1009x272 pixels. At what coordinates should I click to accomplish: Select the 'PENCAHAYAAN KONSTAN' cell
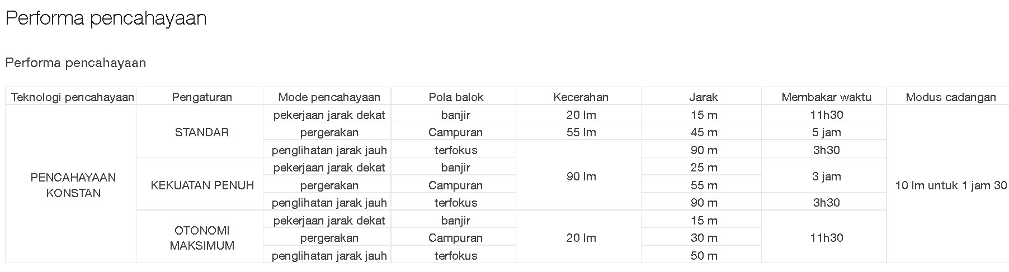click(73, 185)
